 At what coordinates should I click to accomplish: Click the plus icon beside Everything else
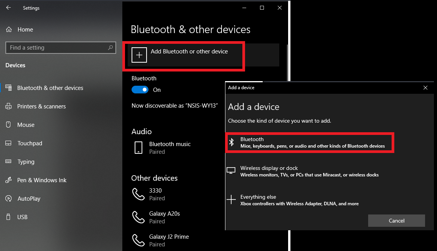tap(231, 199)
